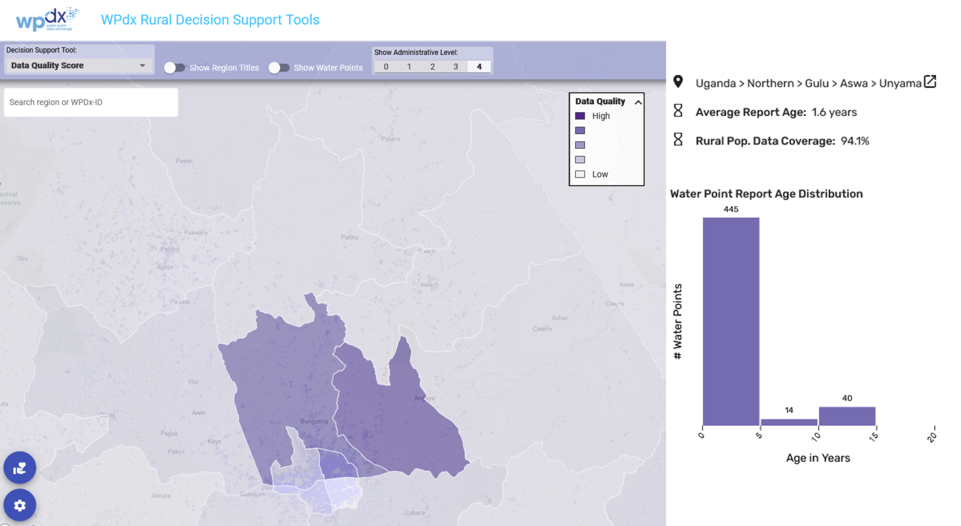Click the search region or WPDx-ID field

[x=91, y=102]
